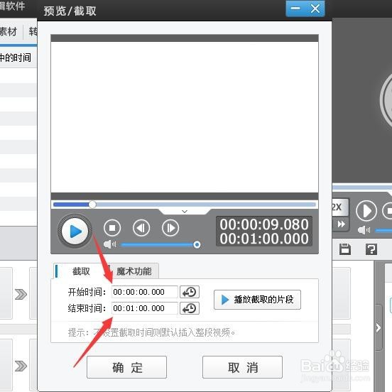Click the upper double-chevron arrow on left
Viewport: 392px width, 392px height.
pyautogui.click(x=21, y=294)
